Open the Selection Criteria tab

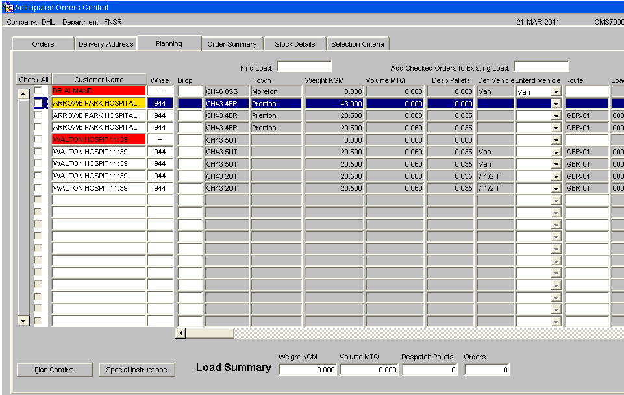[358, 44]
